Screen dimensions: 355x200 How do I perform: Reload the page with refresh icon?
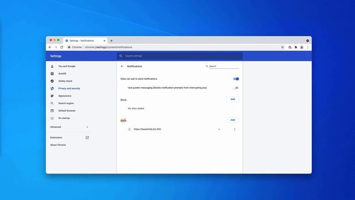pyautogui.click(x=62, y=47)
